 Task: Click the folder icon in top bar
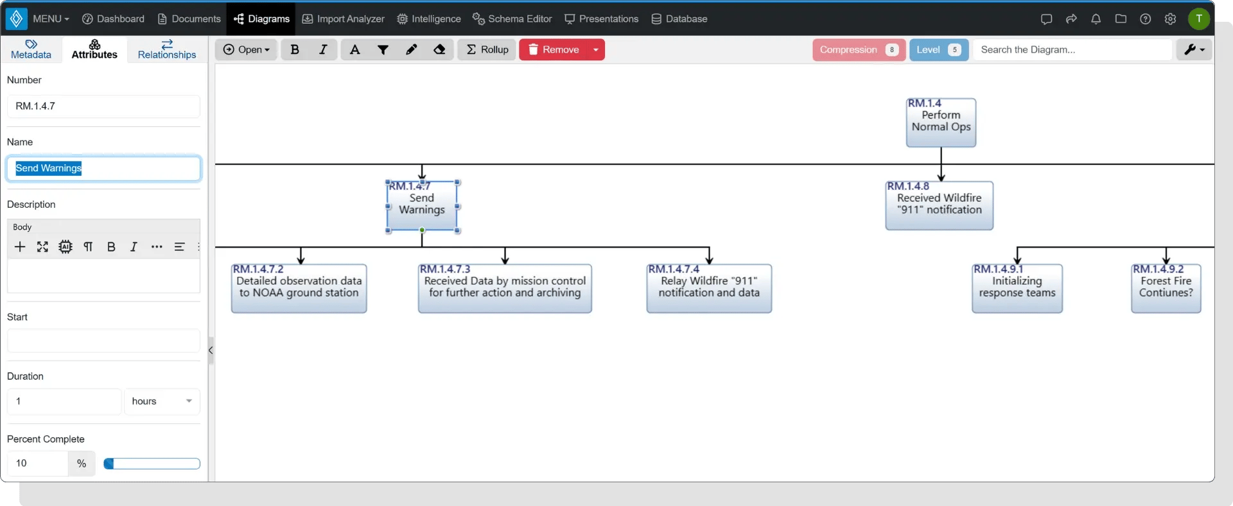(x=1121, y=19)
